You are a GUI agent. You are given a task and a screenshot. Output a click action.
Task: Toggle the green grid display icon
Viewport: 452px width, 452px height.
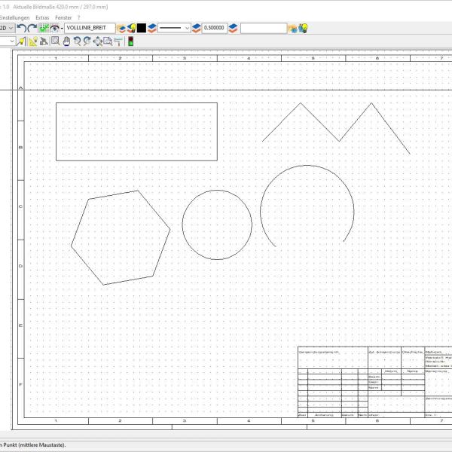(44, 28)
